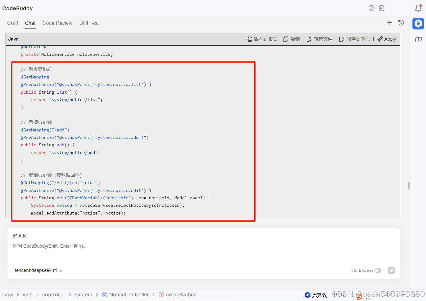Expand breadcrumb chevron after NoticeController
This screenshot has height=301, width=426.
[154, 295]
